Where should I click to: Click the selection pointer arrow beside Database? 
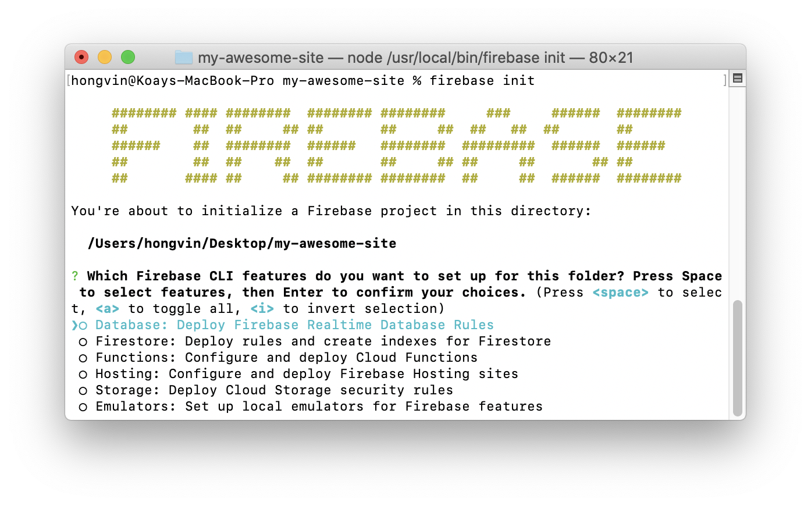pyautogui.click(x=74, y=325)
